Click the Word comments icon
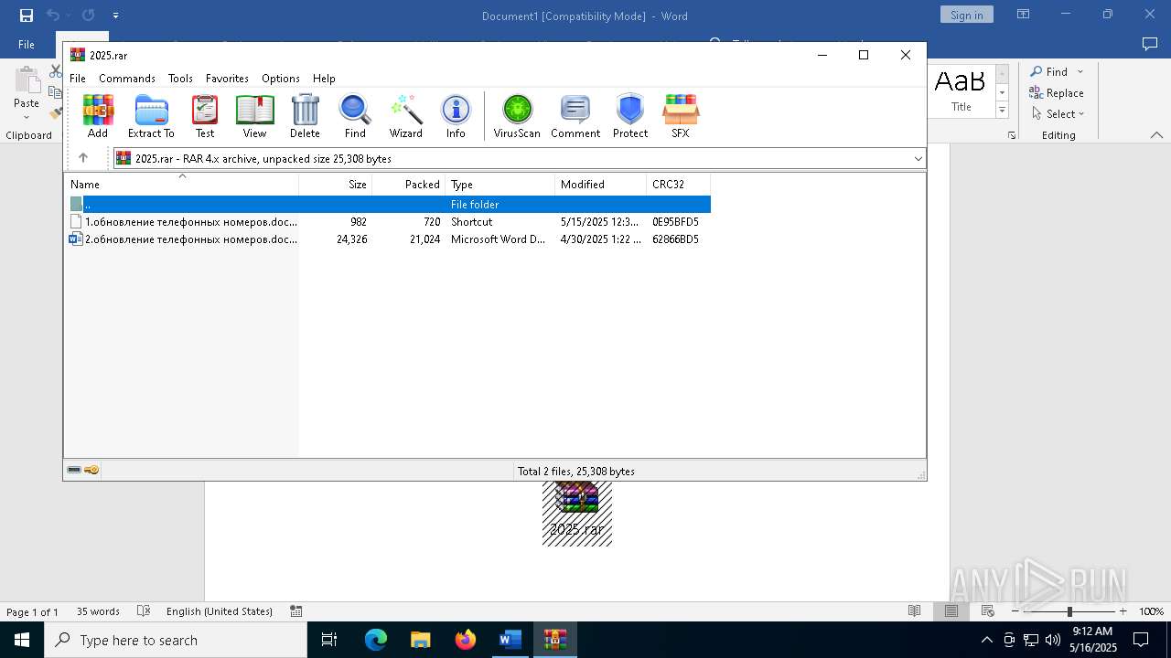The height and width of the screenshot is (658, 1171). coord(1150,44)
